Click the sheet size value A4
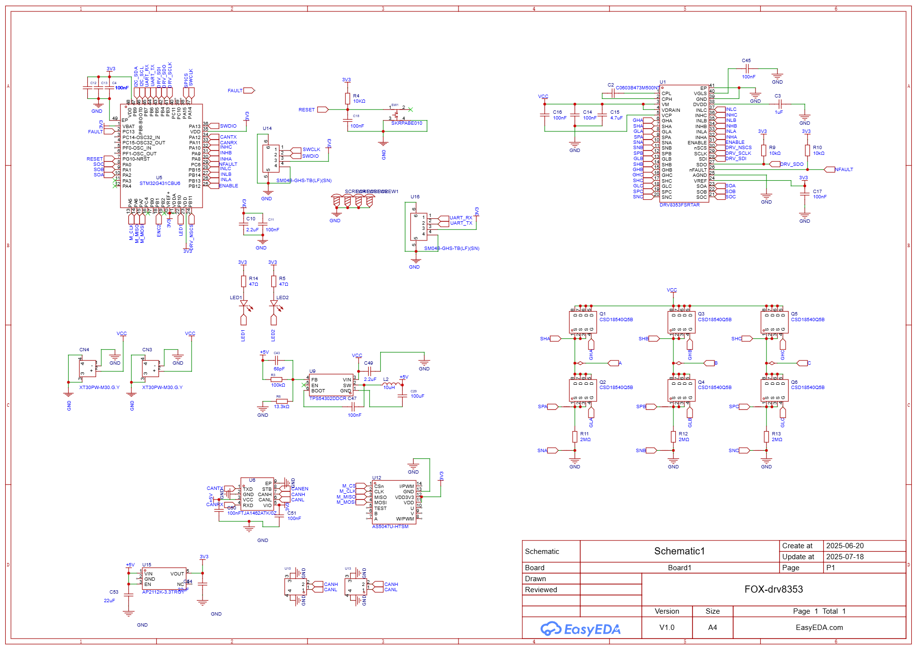 (712, 628)
